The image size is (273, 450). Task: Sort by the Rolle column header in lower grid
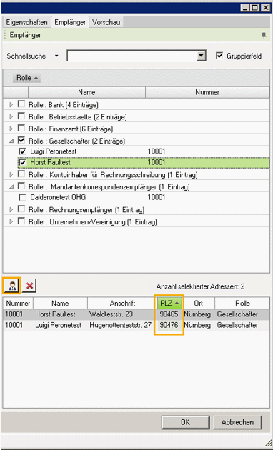(242, 304)
